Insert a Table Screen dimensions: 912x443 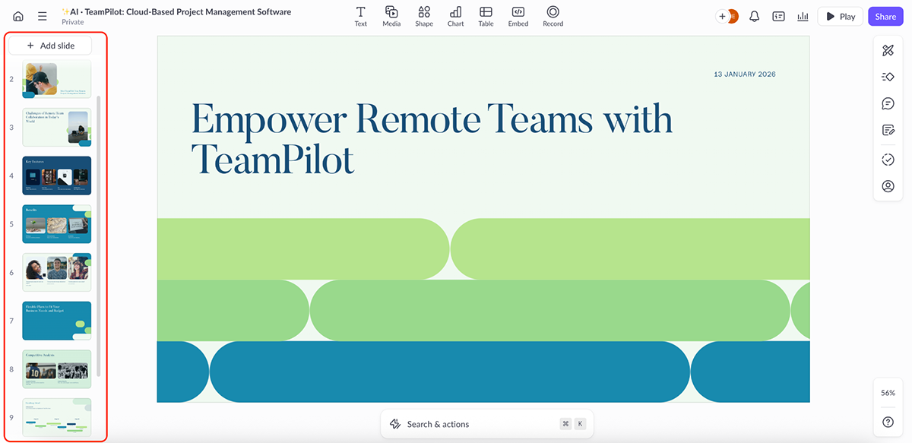486,15
